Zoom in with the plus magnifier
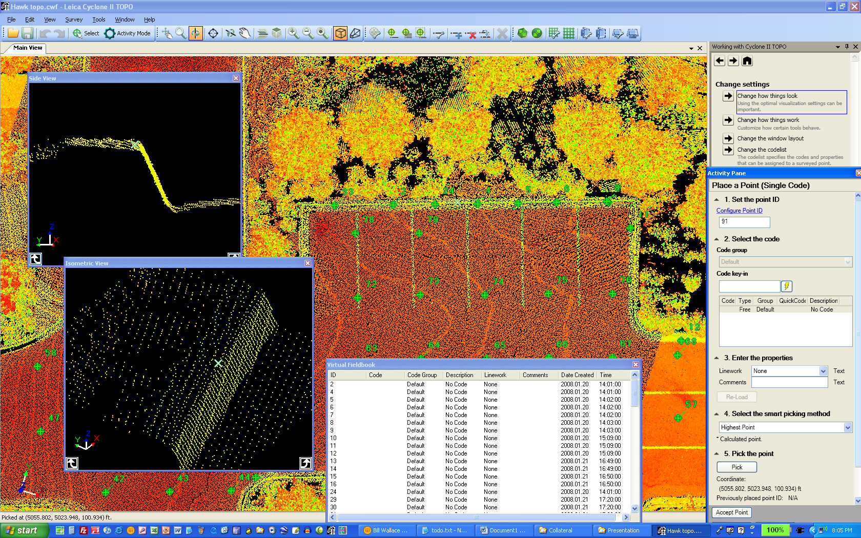The width and height of the screenshot is (861, 538). 293,33
